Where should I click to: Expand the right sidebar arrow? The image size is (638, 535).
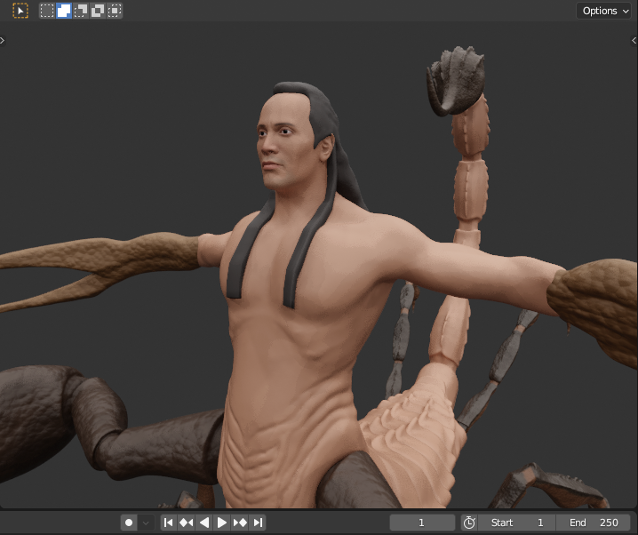pyautogui.click(x=634, y=40)
